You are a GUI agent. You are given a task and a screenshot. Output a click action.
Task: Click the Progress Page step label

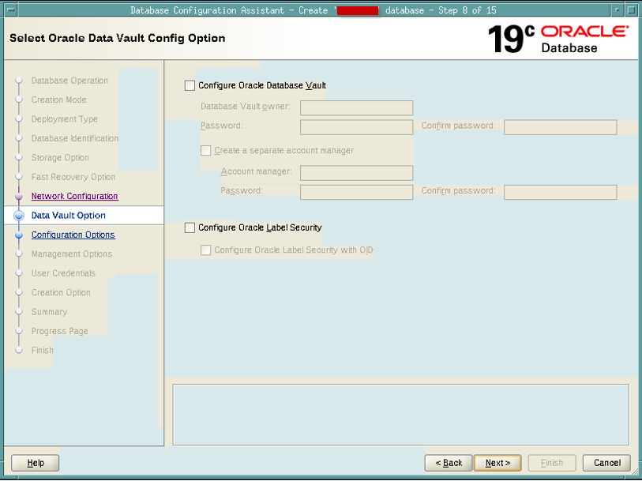click(60, 331)
